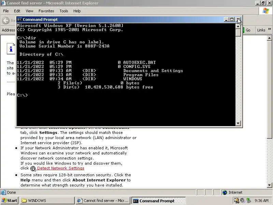
Task: Click AUTOEXEC.BAT in the dir listing
Action: (x=140, y=63)
